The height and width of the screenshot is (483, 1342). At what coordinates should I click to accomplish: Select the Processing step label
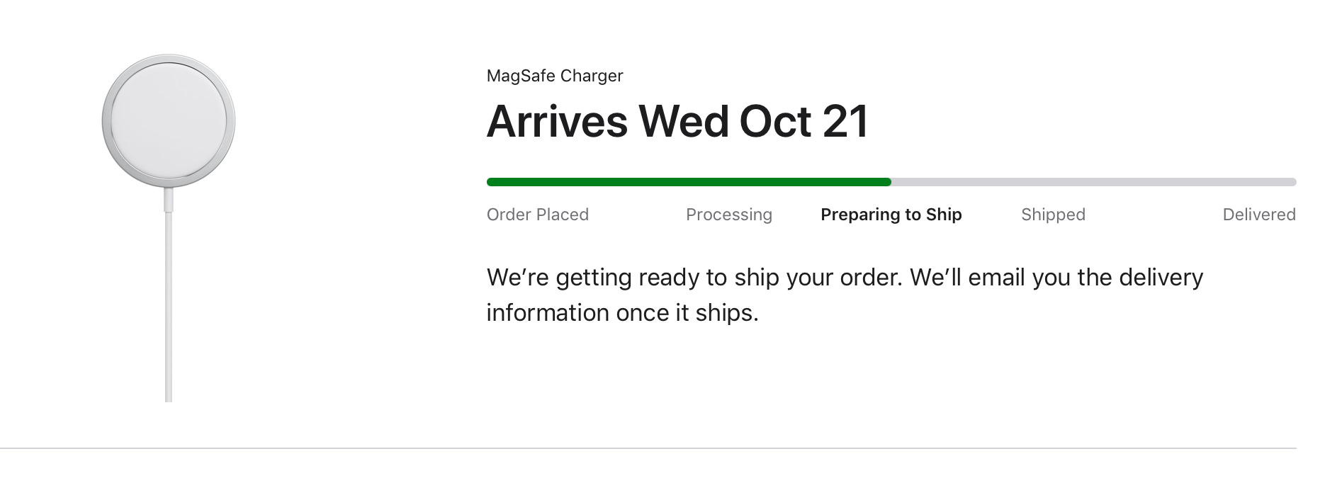[728, 215]
